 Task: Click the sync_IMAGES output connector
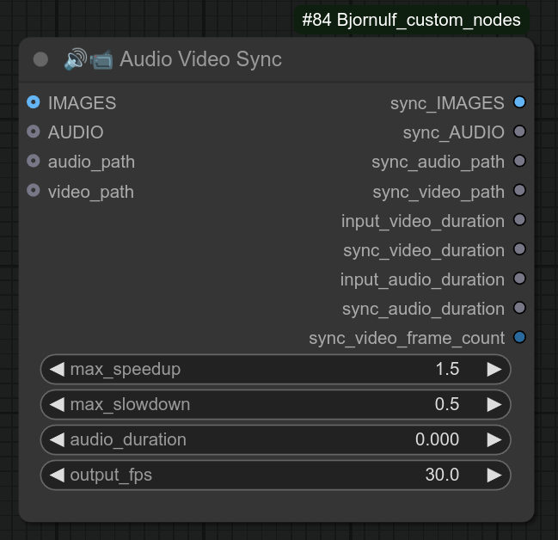(x=519, y=102)
